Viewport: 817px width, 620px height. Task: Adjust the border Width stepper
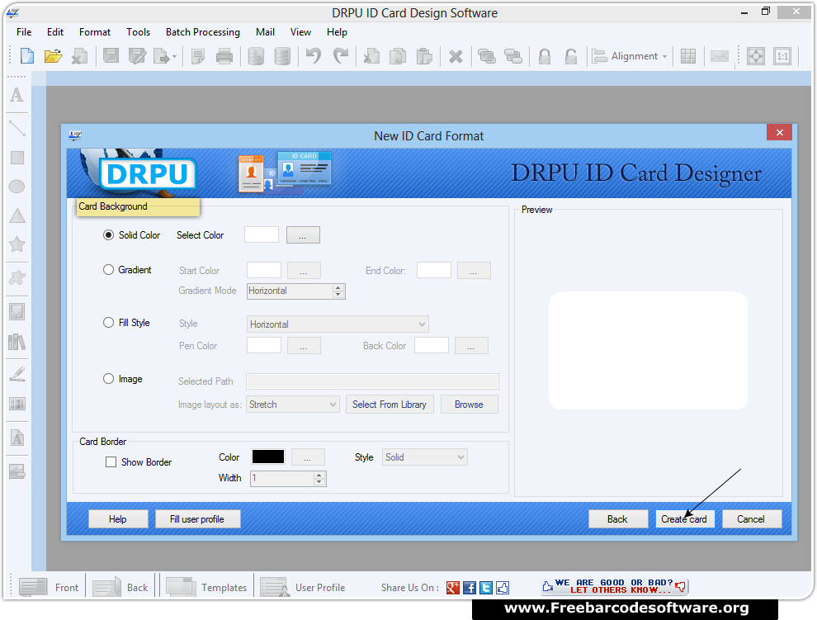319,478
